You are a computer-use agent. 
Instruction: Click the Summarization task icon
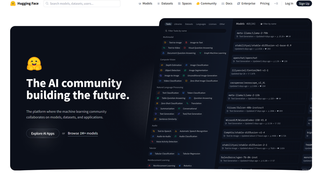(x=157, y=108)
